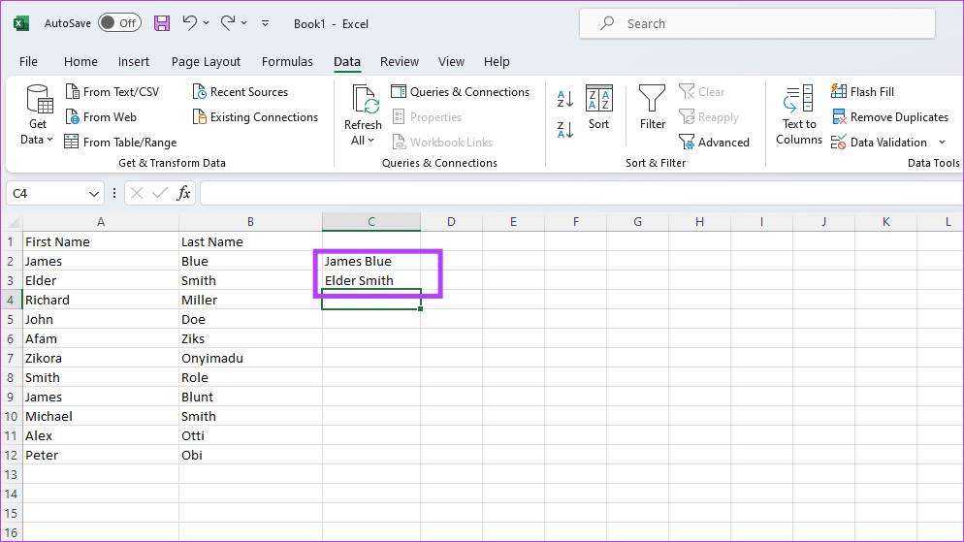Click the Data Validation button
This screenshot has width=964, height=542.
[x=880, y=142]
